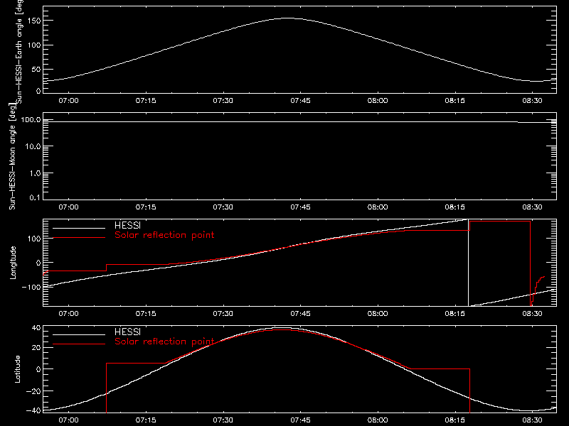Click the 50 tick label on Earth angle plot

[x=36, y=69]
